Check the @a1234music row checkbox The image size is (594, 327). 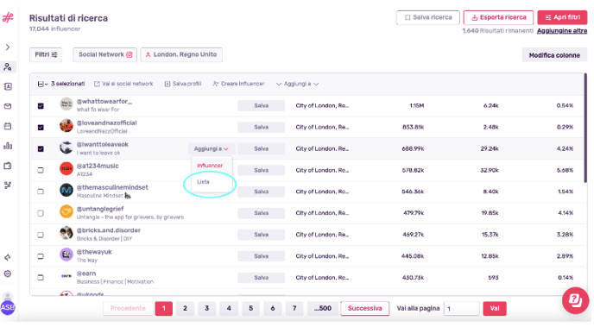41,170
